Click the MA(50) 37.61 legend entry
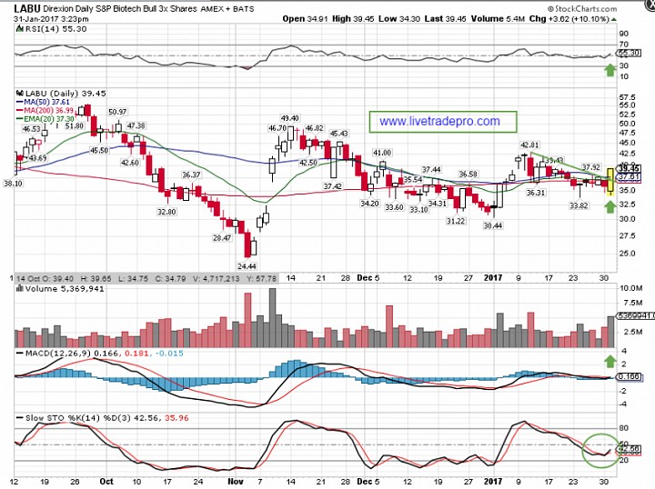The image size is (655, 489). (43, 102)
